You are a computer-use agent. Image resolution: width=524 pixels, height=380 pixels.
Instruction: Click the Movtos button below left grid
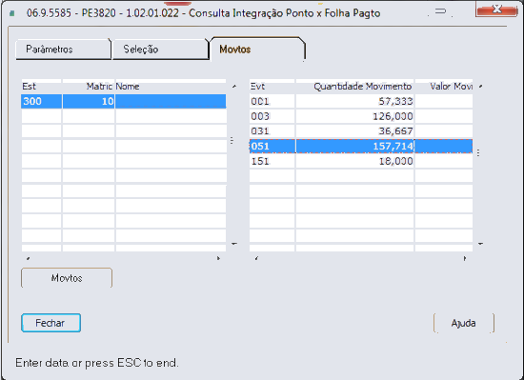(x=67, y=278)
